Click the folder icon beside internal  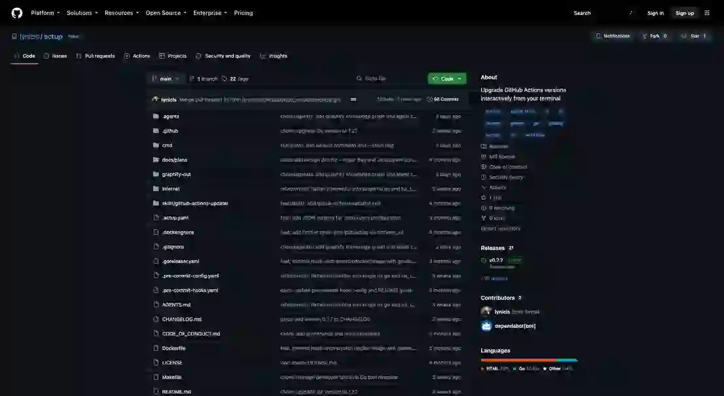[x=156, y=189]
